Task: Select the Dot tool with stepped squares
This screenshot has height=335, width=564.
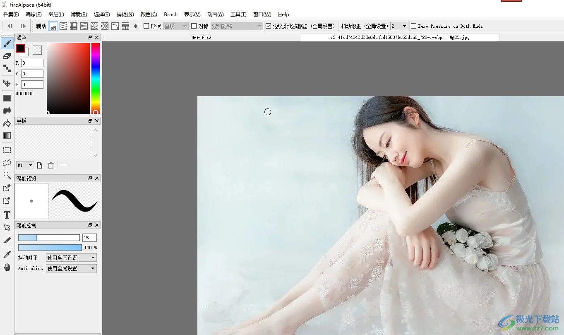Action: point(7,68)
